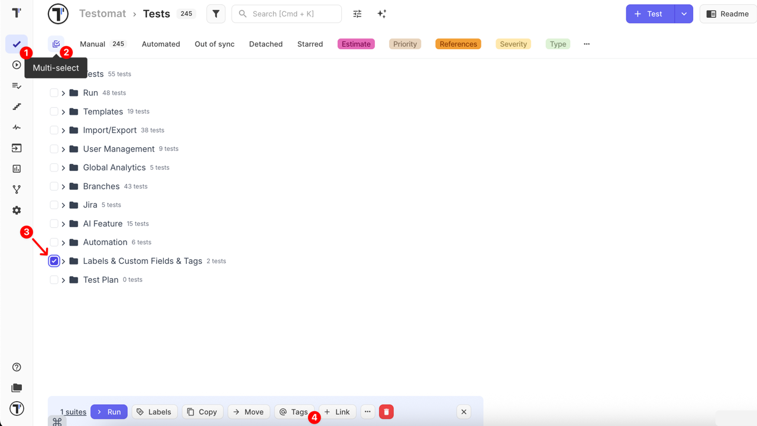
Task: Switch to the Out of sync tab
Action: pos(215,44)
